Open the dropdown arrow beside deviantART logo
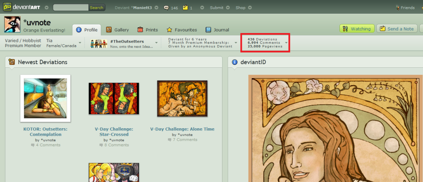The image size is (423, 182). pos(46,7)
